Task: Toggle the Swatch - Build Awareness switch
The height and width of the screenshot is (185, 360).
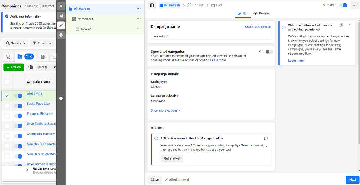Action: [18, 146]
